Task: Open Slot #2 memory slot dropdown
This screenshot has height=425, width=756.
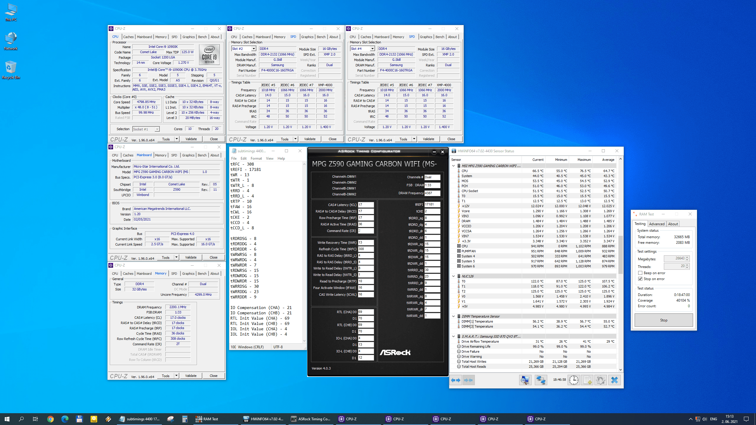Action: [253, 49]
